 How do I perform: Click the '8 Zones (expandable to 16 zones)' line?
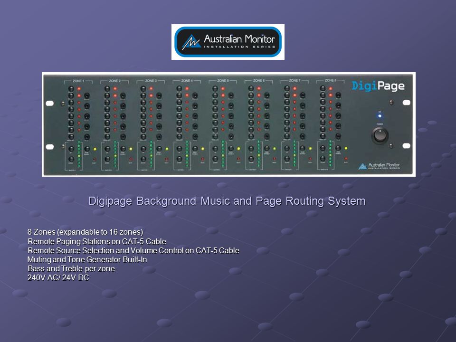click(x=85, y=232)
